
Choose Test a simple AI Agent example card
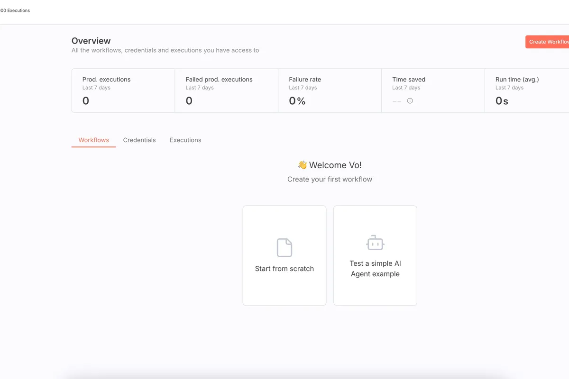(375, 255)
